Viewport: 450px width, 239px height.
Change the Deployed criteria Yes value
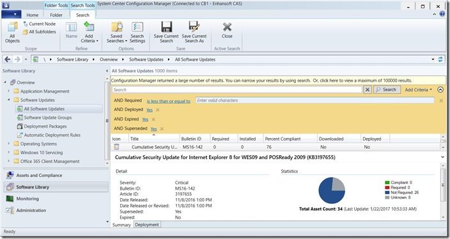click(x=150, y=110)
